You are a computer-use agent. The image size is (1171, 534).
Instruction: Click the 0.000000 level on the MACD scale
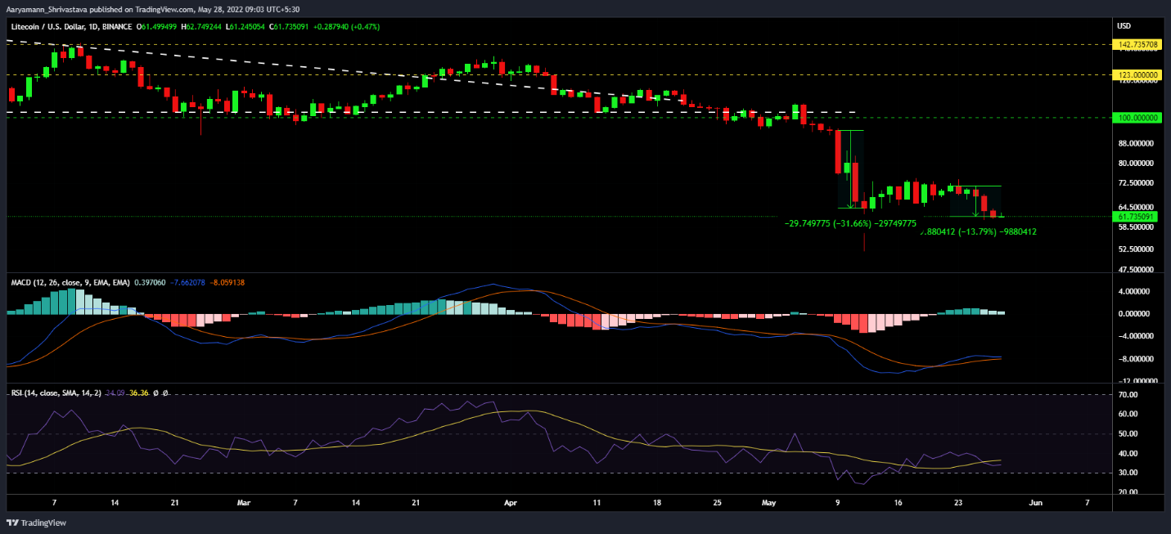1134,314
